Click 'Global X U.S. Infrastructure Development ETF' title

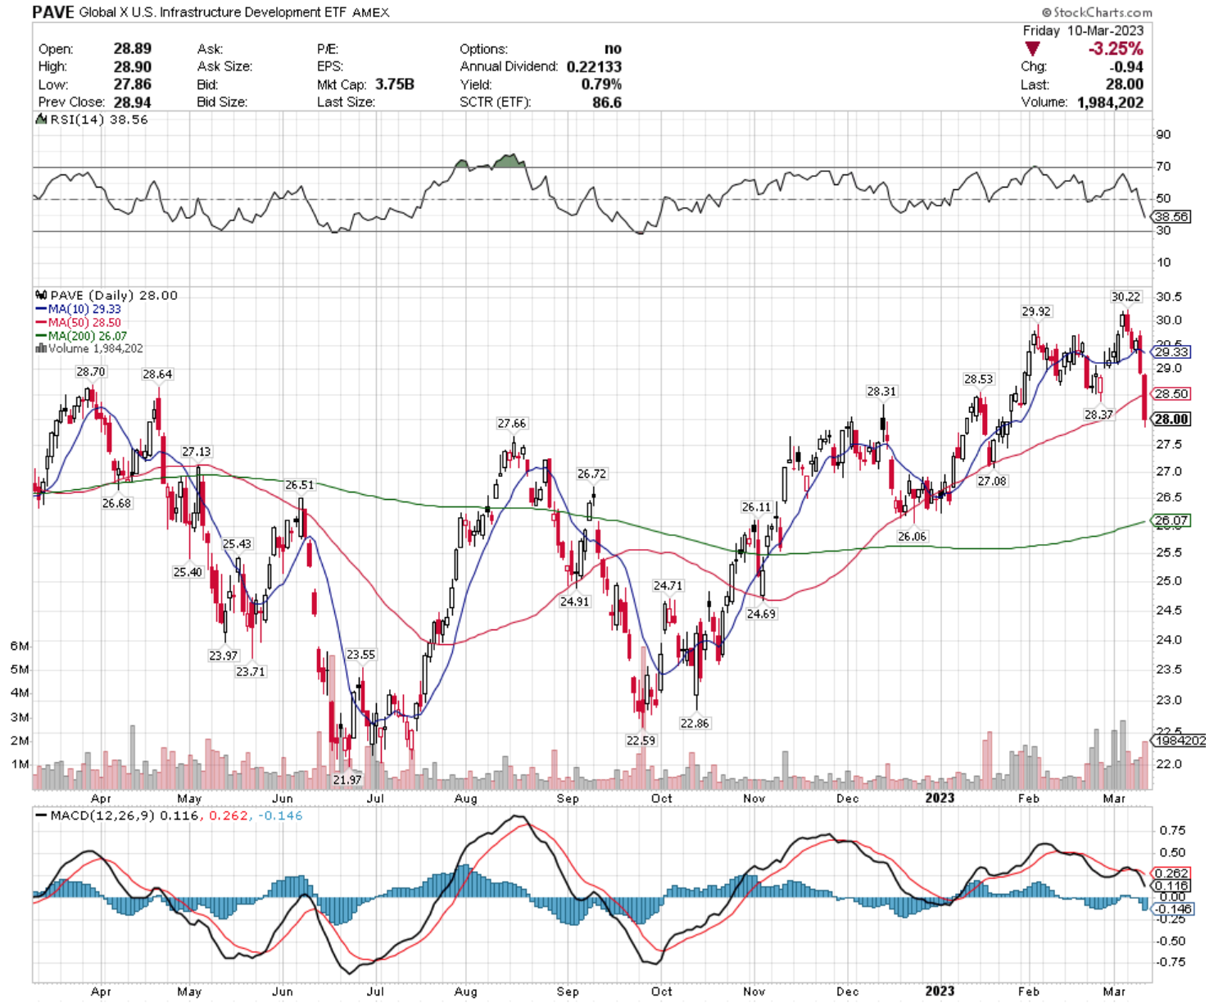[x=214, y=13]
